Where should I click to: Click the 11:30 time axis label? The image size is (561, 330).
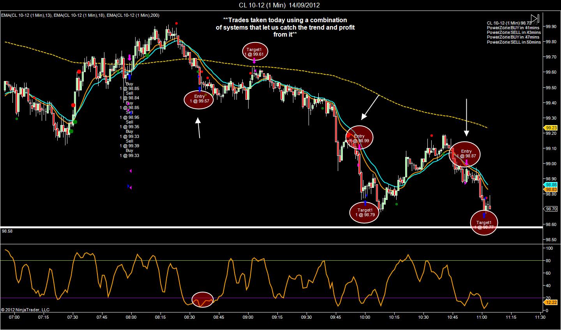click(x=540, y=318)
